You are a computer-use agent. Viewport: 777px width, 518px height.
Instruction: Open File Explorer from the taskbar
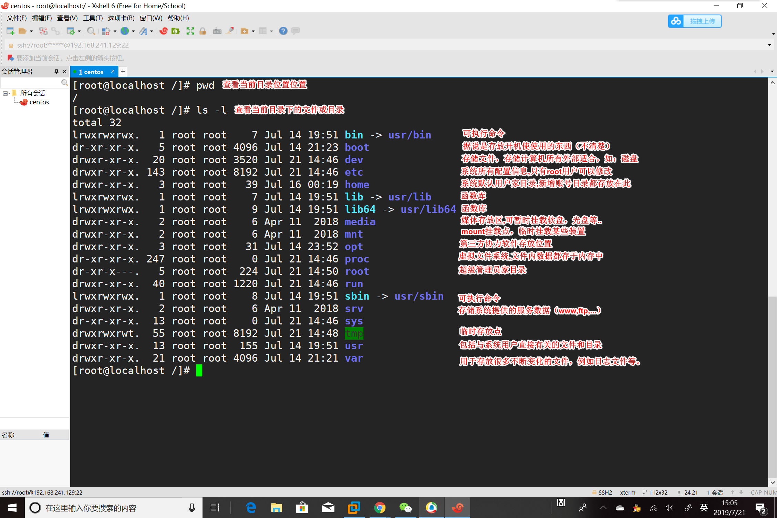point(276,508)
